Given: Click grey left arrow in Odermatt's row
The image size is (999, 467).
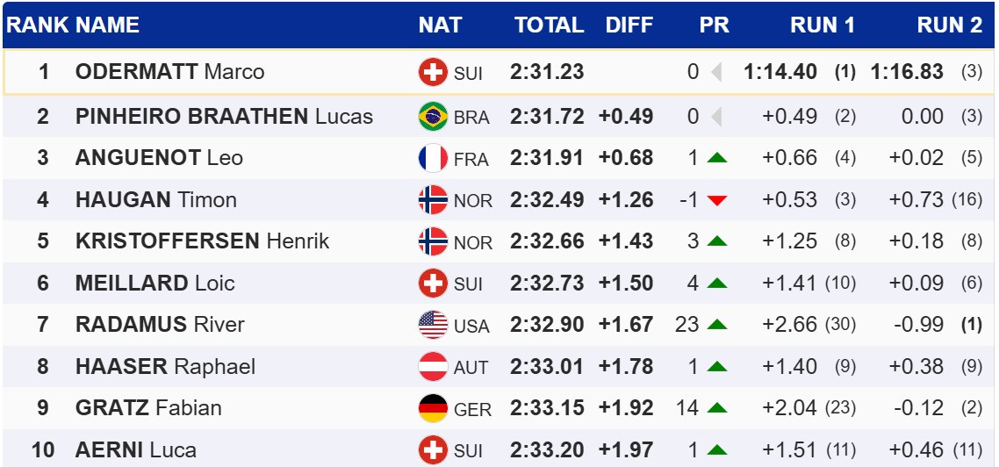Looking at the screenshot, I should [716, 72].
